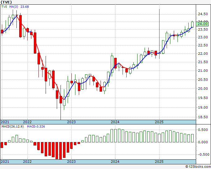Select the 23.00 price axis label
The image size is (211, 169).
pyautogui.click(x=203, y=37)
